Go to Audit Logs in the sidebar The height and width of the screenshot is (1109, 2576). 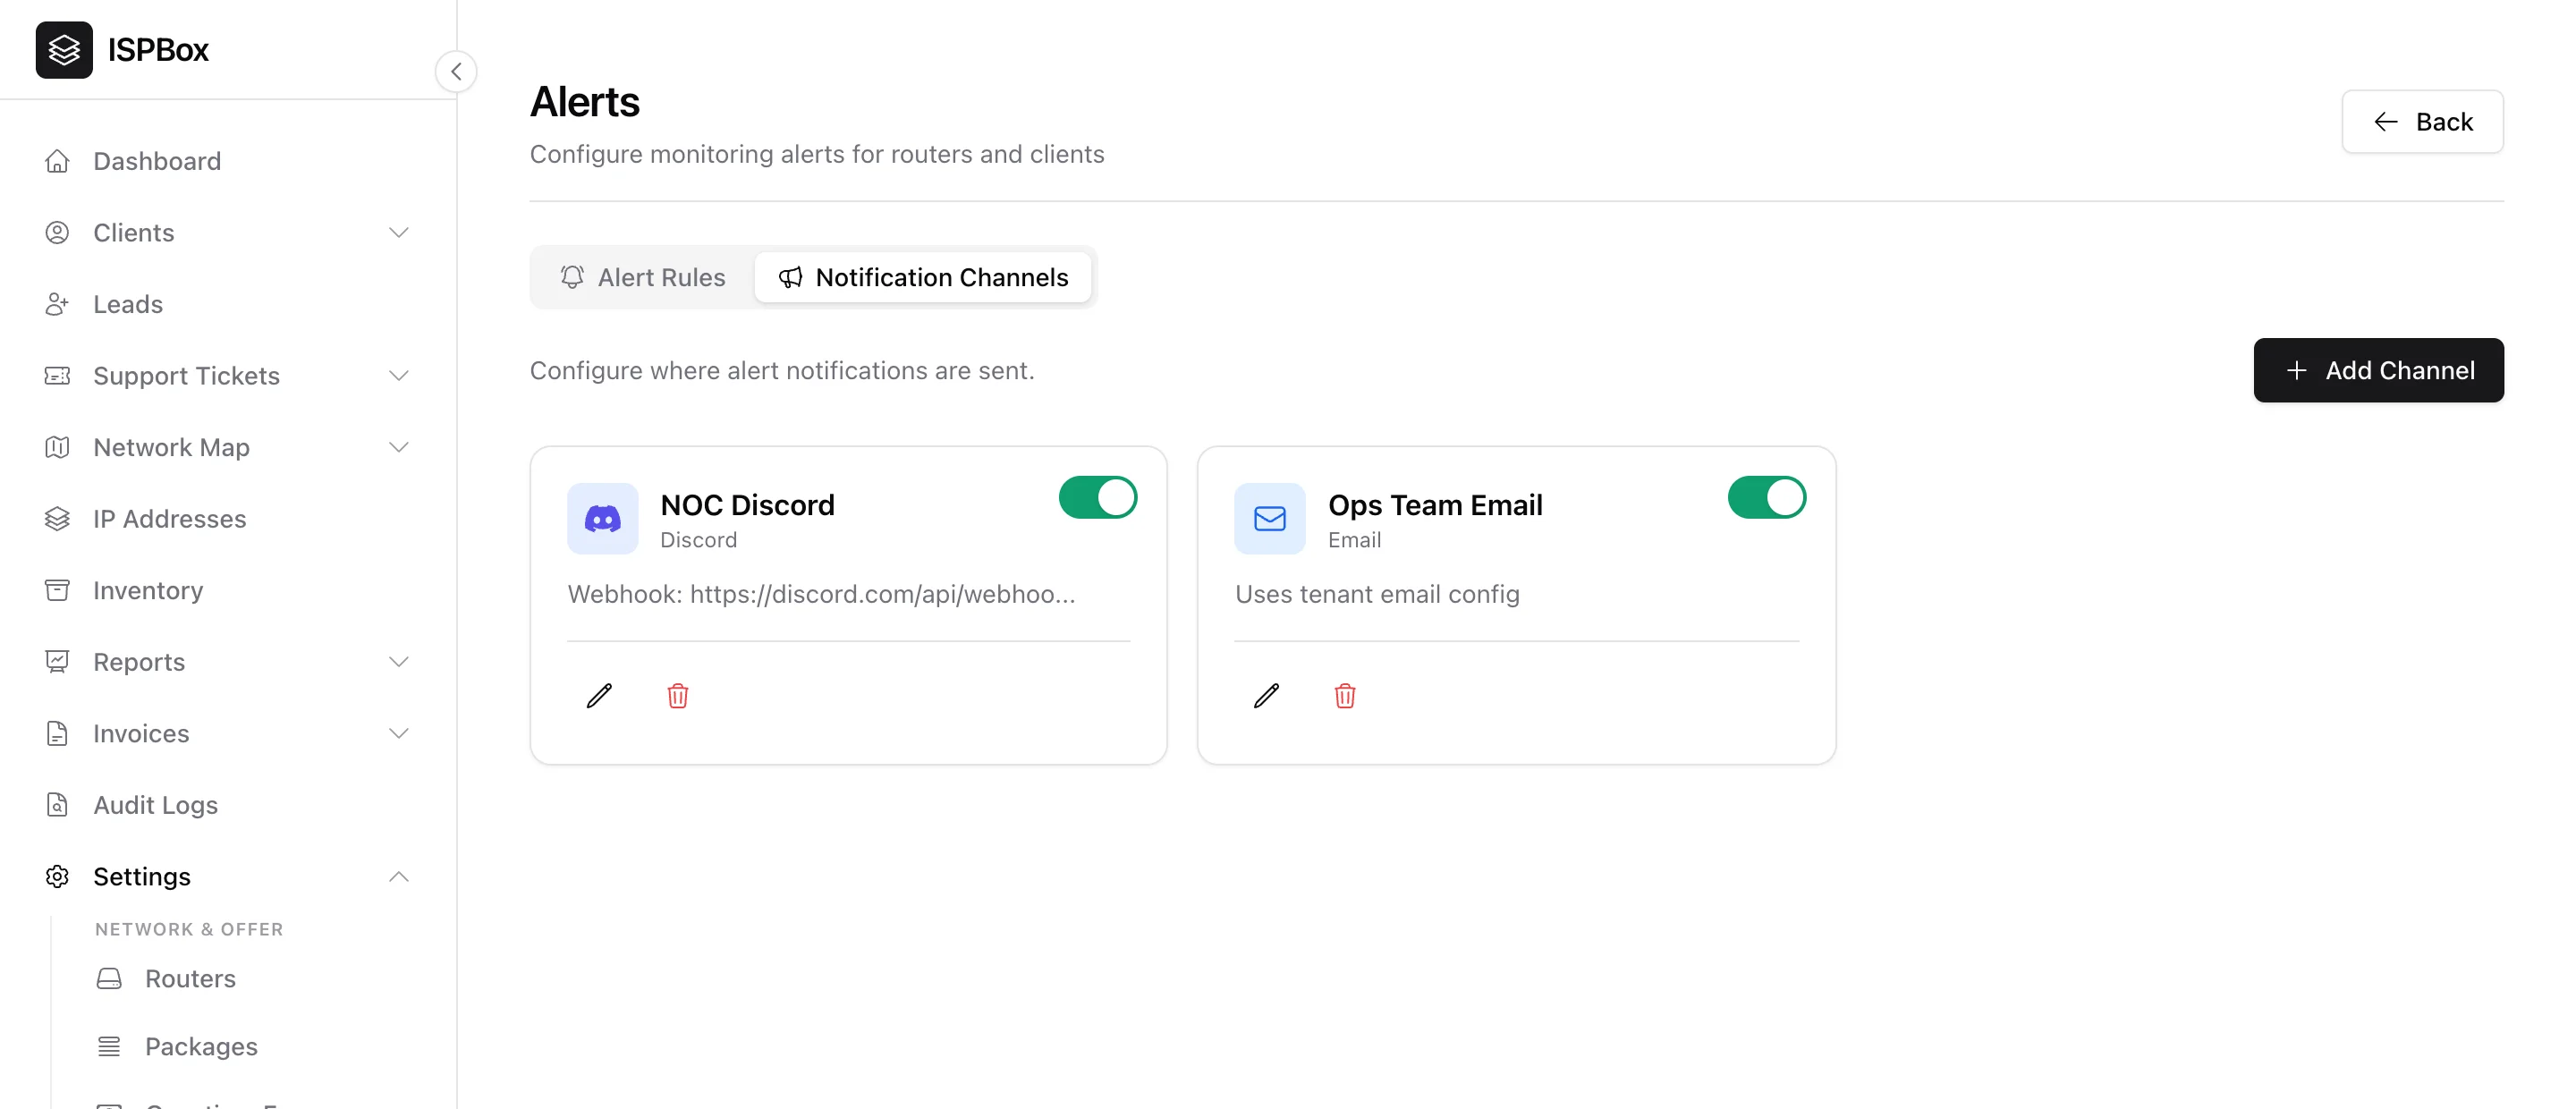coord(228,804)
